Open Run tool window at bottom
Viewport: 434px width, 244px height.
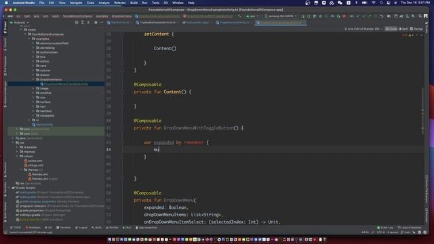[127, 228]
